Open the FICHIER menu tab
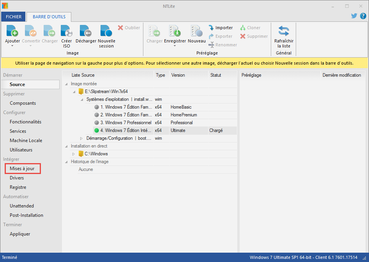 [13, 17]
